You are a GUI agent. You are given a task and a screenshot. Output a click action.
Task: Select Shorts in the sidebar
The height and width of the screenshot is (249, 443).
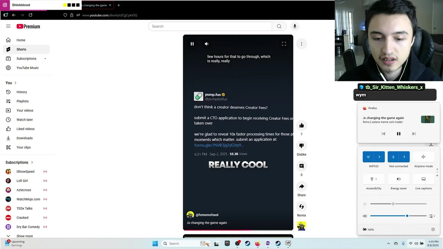[26, 49]
